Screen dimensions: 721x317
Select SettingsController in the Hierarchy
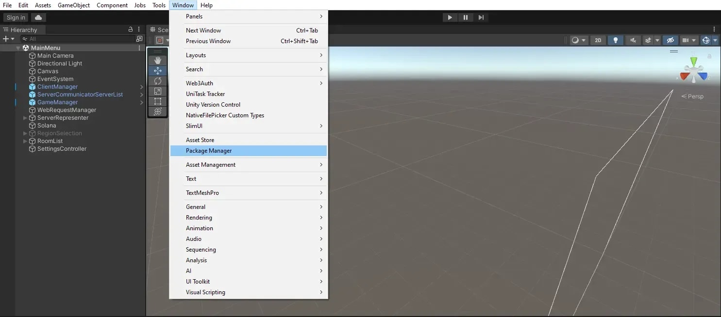pyautogui.click(x=62, y=149)
